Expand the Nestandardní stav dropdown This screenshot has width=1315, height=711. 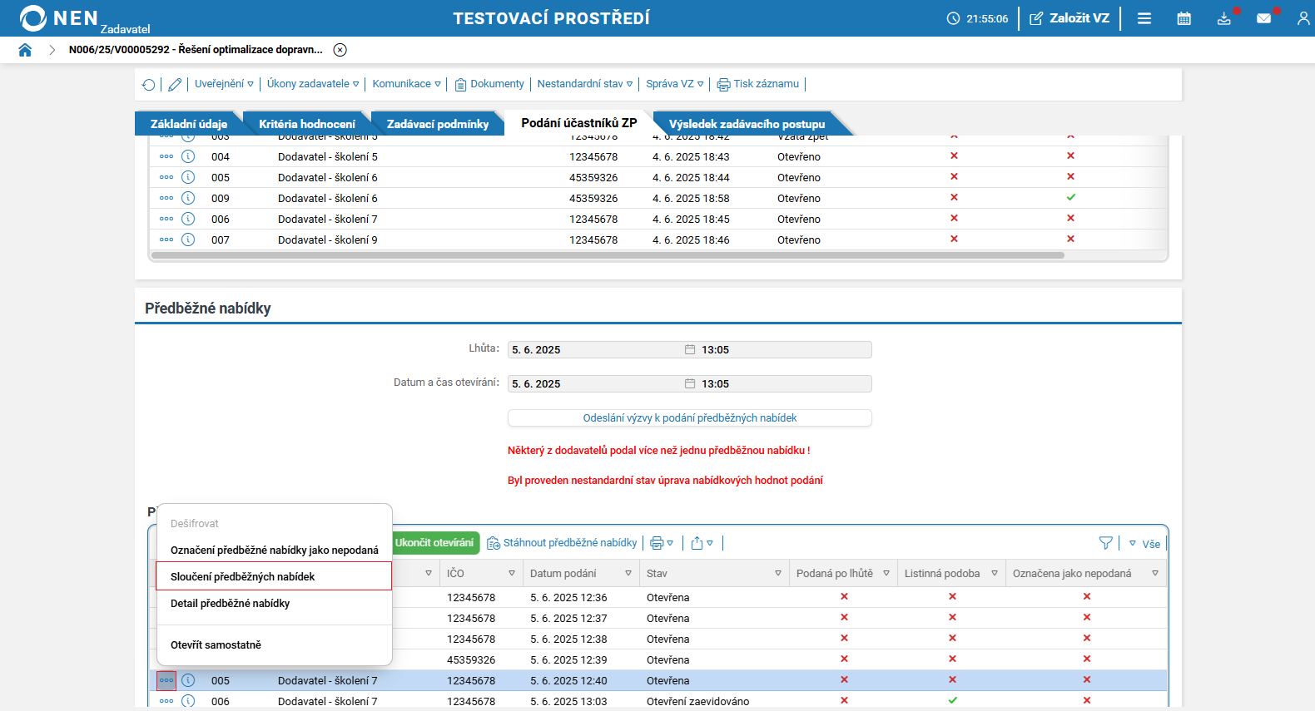584,84
